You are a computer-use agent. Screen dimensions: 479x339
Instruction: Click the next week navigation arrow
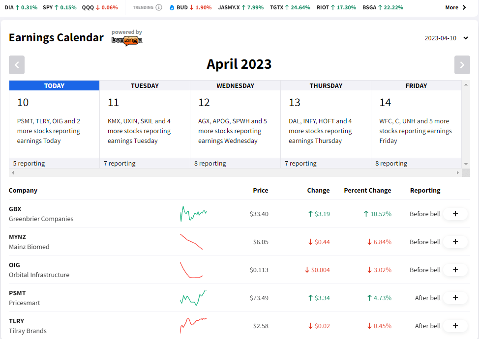461,64
